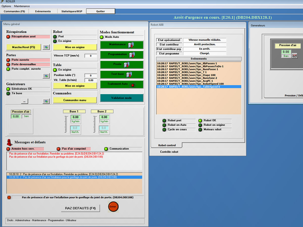The image size is (303, 227).
Task: Click the arrow icon in Récupération section
Action: pos(46,47)
